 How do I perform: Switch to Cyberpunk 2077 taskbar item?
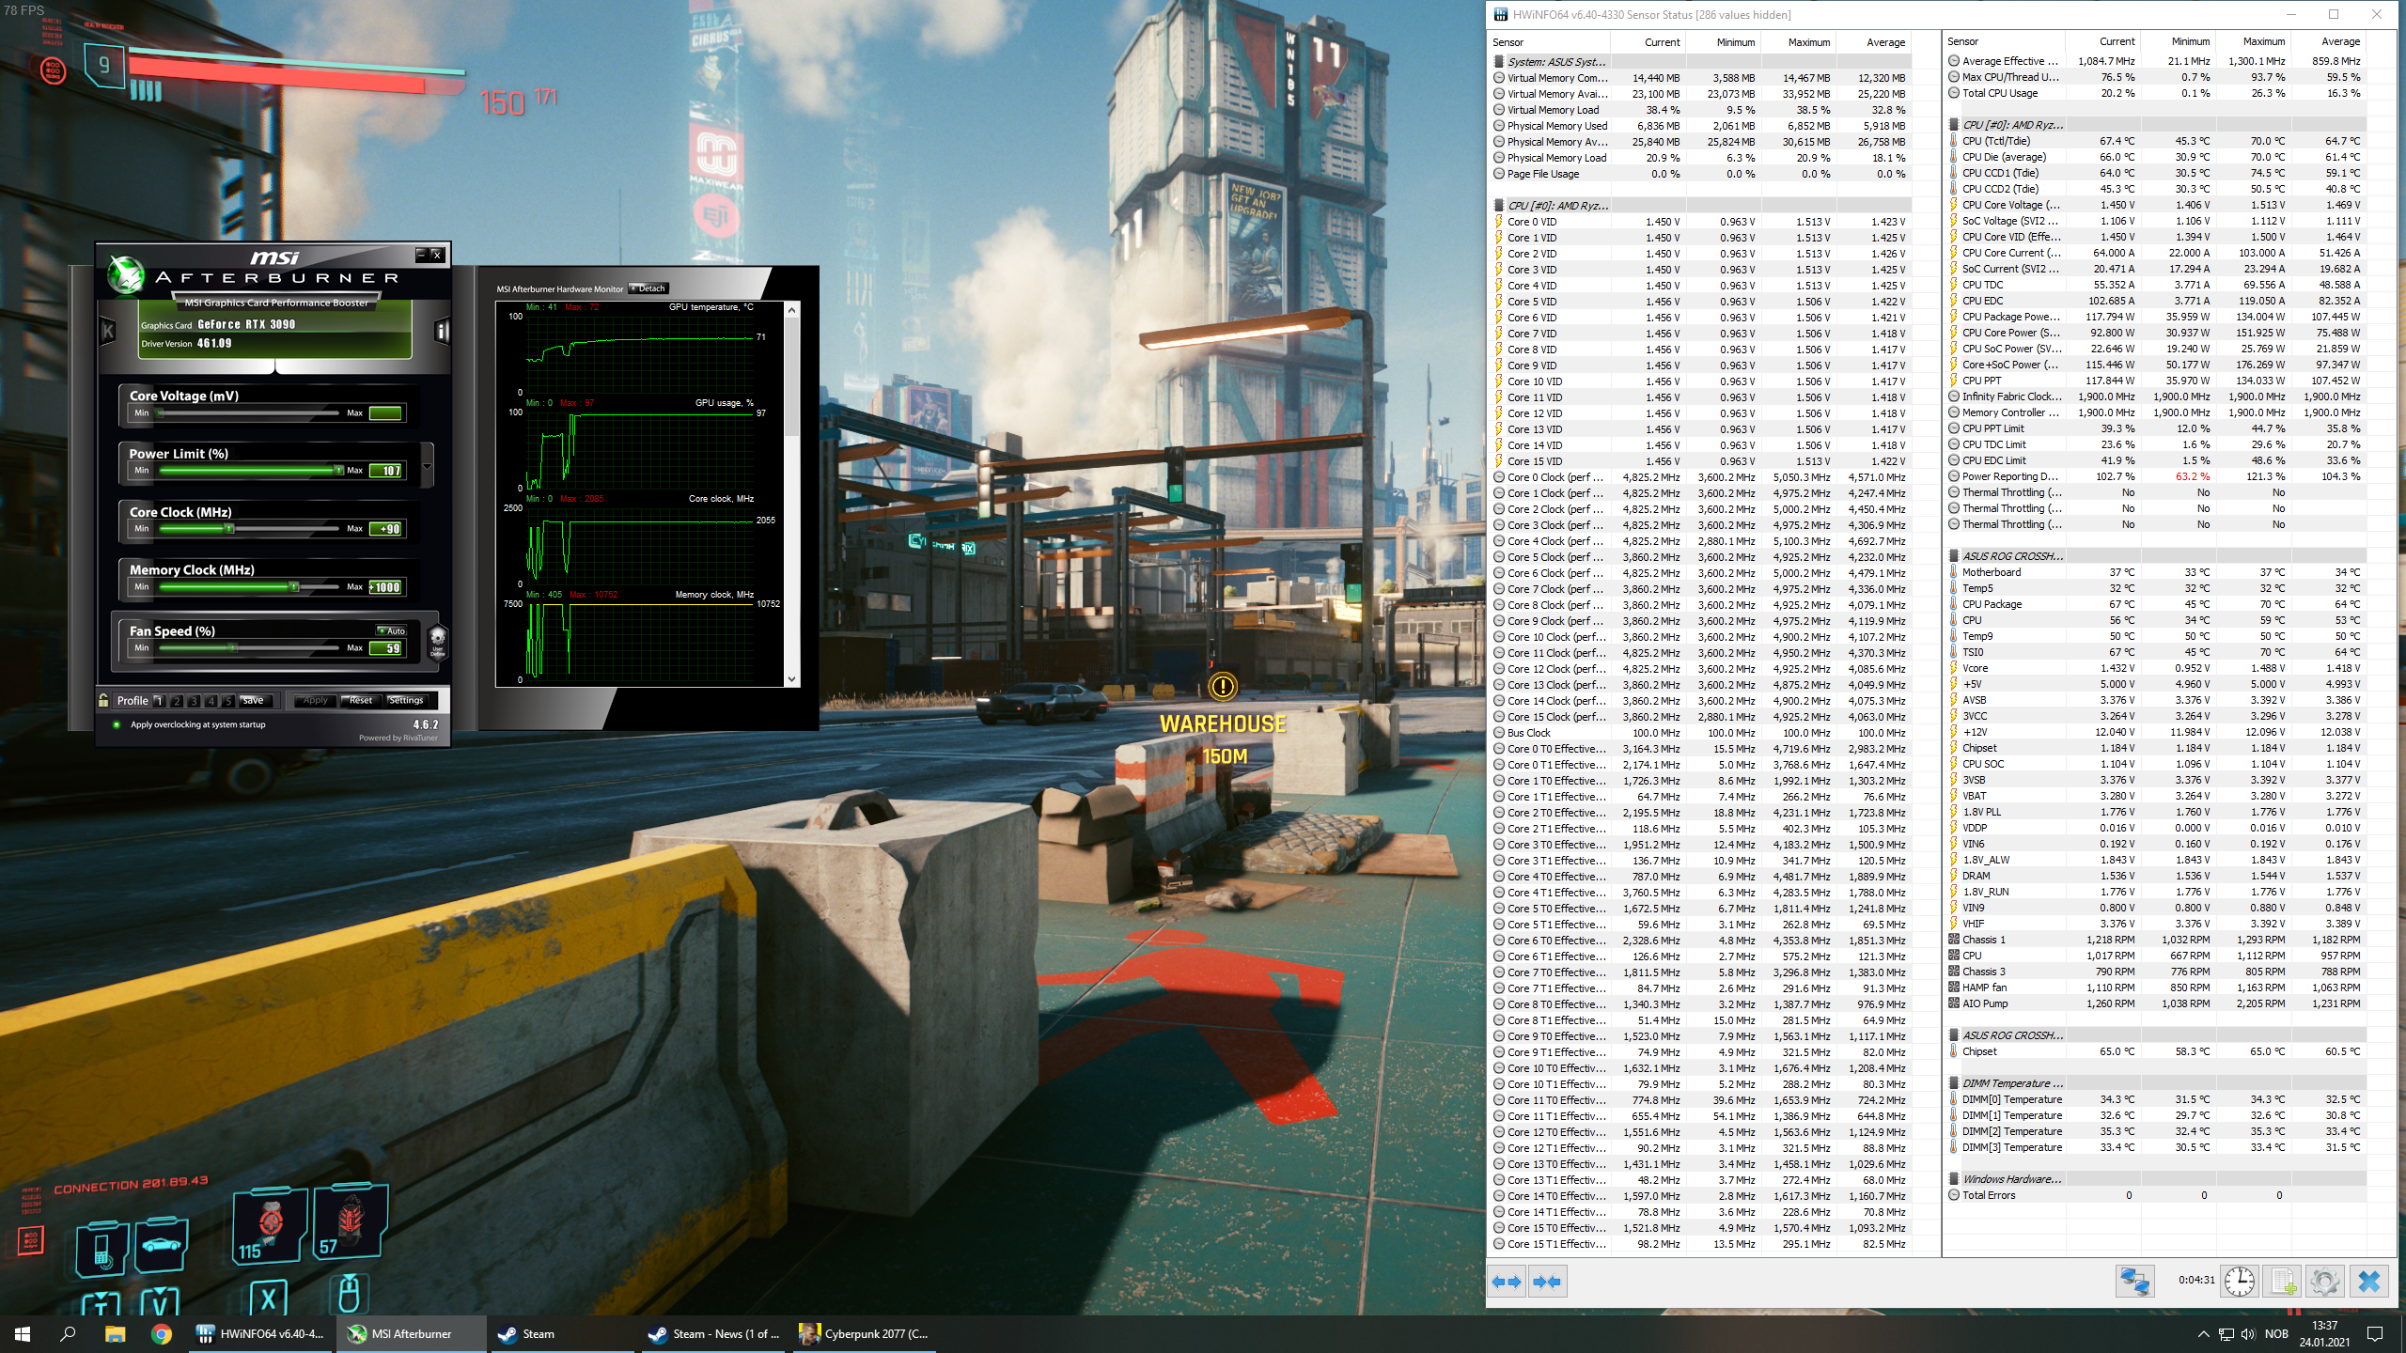click(865, 1333)
